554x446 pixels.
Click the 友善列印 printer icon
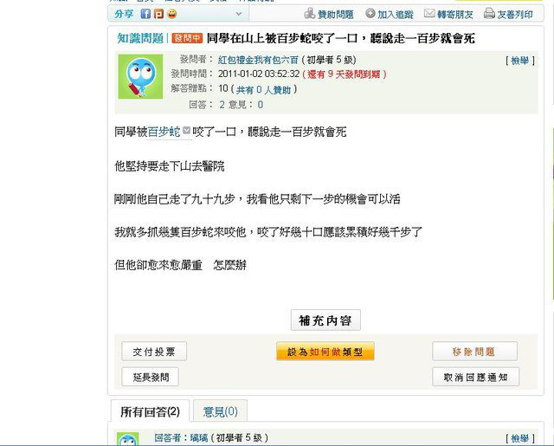tap(489, 14)
